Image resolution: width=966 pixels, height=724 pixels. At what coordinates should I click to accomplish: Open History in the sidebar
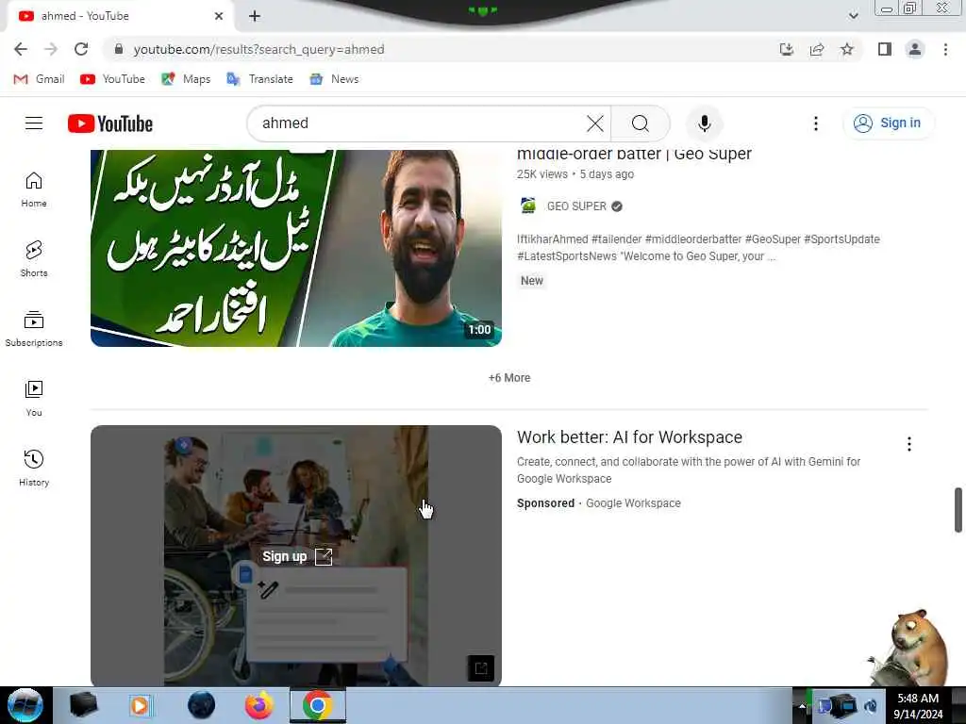pyautogui.click(x=34, y=468)
